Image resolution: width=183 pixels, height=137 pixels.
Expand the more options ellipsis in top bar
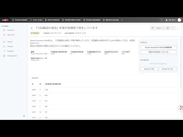(122, 20)
